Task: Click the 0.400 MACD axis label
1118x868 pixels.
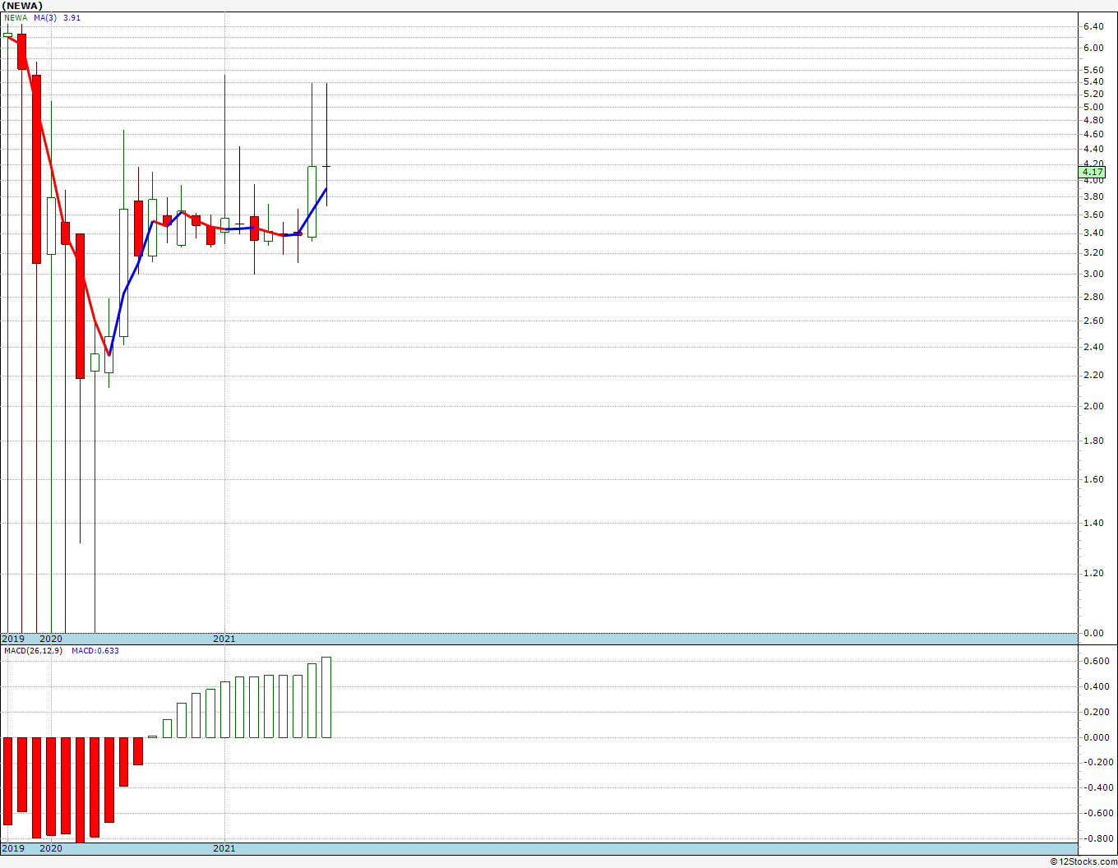Action: pyautogui.click(x=1096, y=687)
